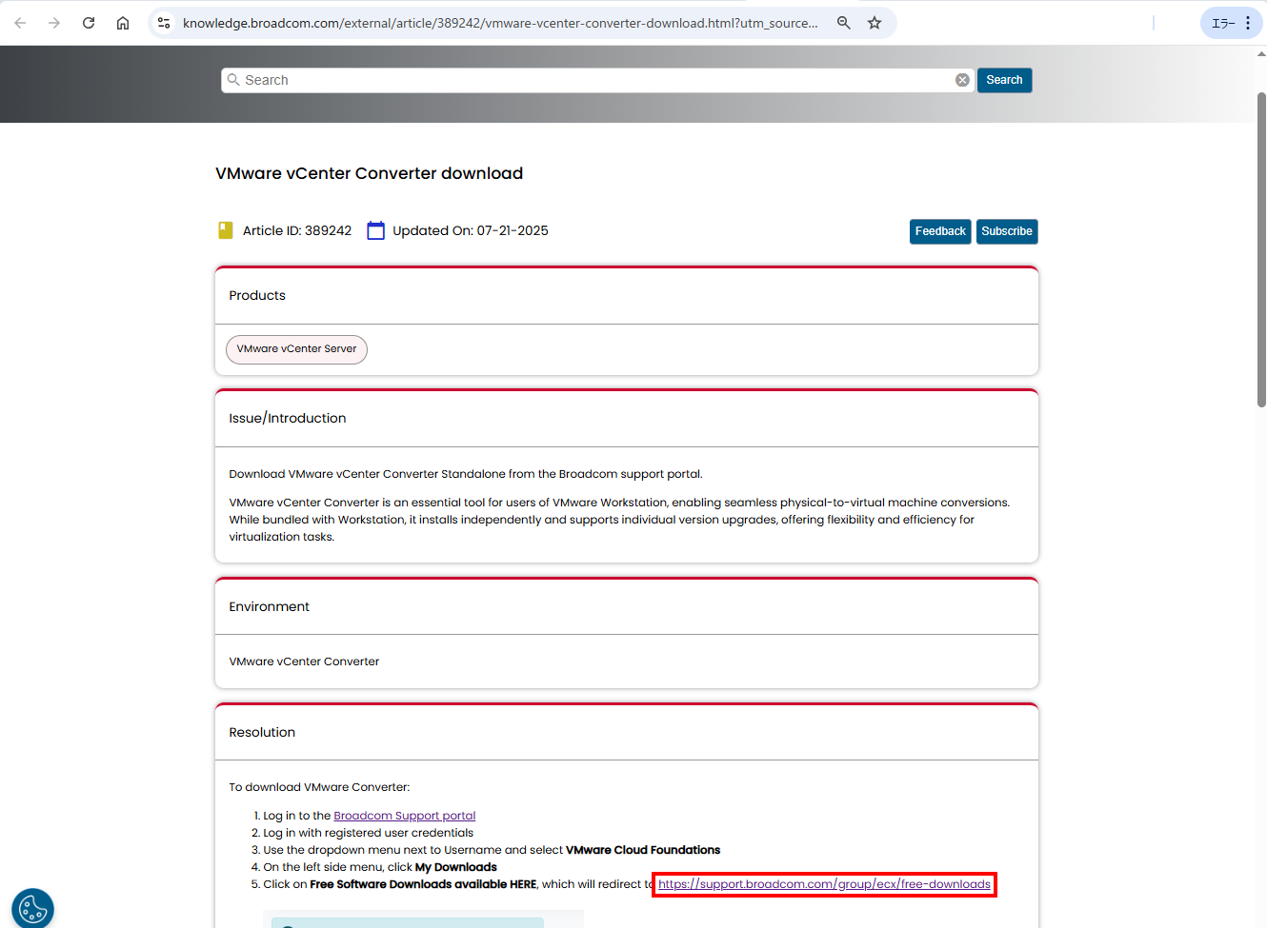
Task: Click the browser forward arrow
Action: [54, 23]
